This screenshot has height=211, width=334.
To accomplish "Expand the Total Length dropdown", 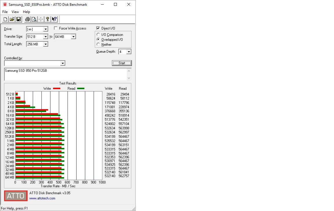I will coord(46,44).
